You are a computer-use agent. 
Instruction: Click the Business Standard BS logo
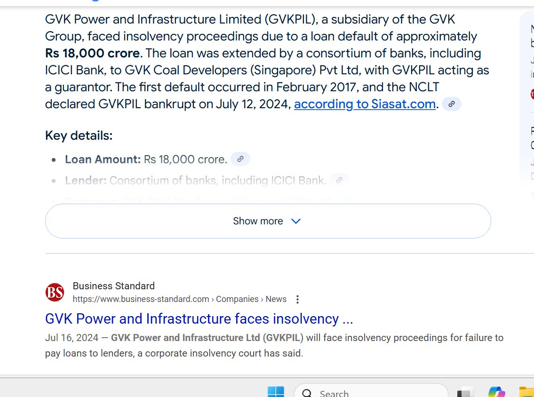pyautogui.click(x=55, y=292)
